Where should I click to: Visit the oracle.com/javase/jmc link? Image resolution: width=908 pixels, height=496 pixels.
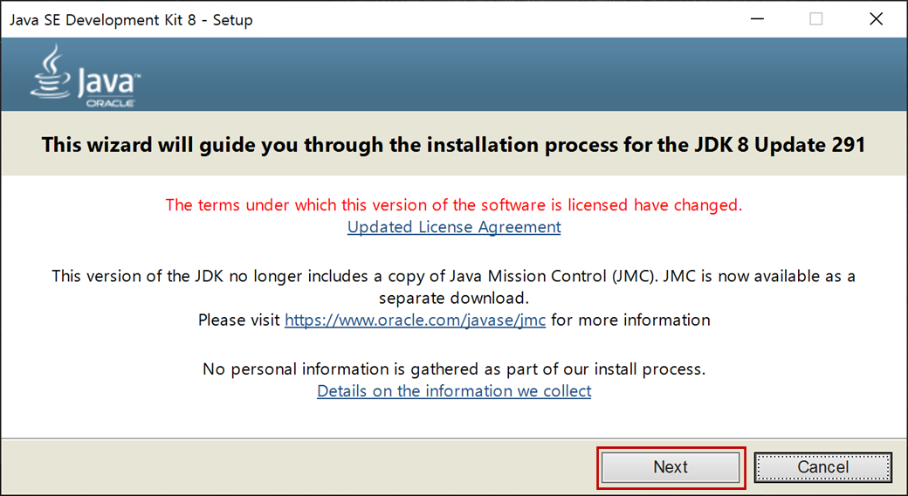(416, 320)
